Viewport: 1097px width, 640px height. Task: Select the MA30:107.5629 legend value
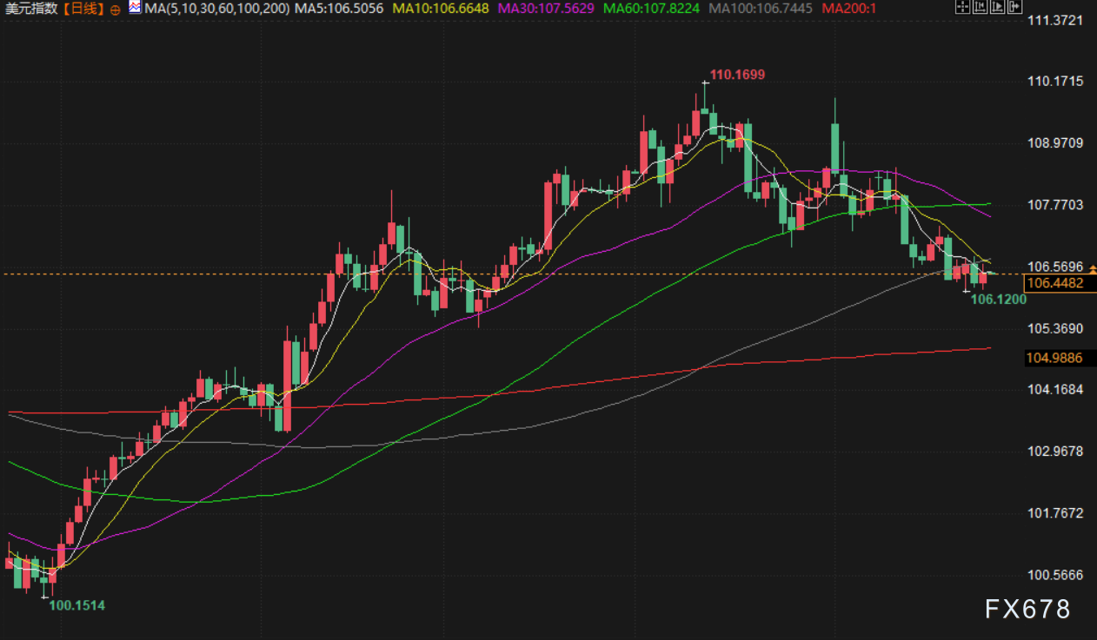pos(547,9)
